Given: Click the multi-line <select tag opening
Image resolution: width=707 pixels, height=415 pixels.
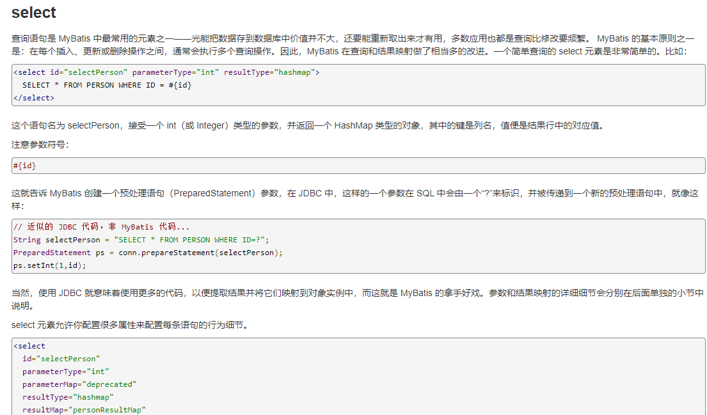Looking at the screenshot, I should (29, 346).
